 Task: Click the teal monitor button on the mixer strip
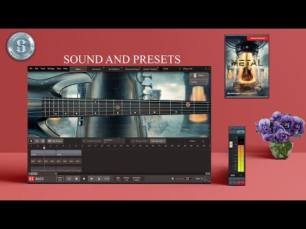(241, 132)
